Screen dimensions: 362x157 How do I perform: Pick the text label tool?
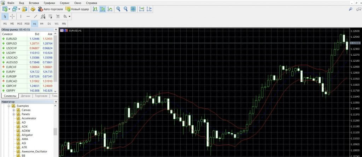coord(58,17)
